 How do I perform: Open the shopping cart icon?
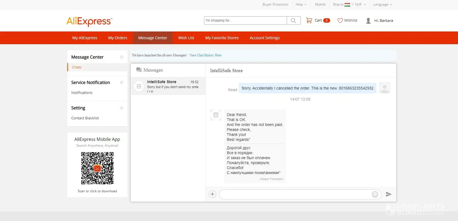tap(309, 20)
